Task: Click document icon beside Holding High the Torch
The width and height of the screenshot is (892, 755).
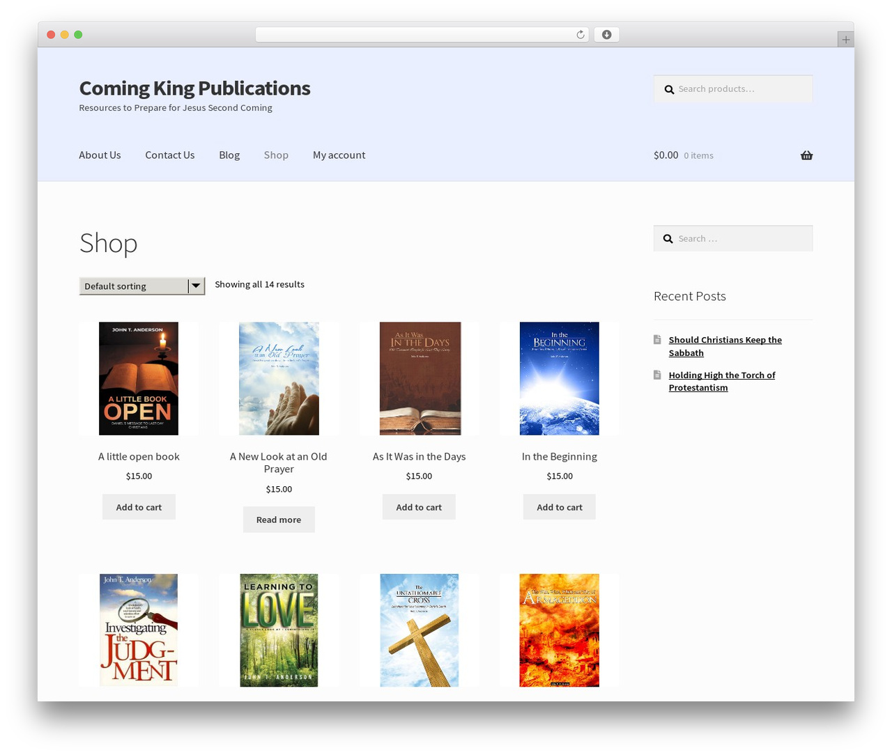Action: 657,375
